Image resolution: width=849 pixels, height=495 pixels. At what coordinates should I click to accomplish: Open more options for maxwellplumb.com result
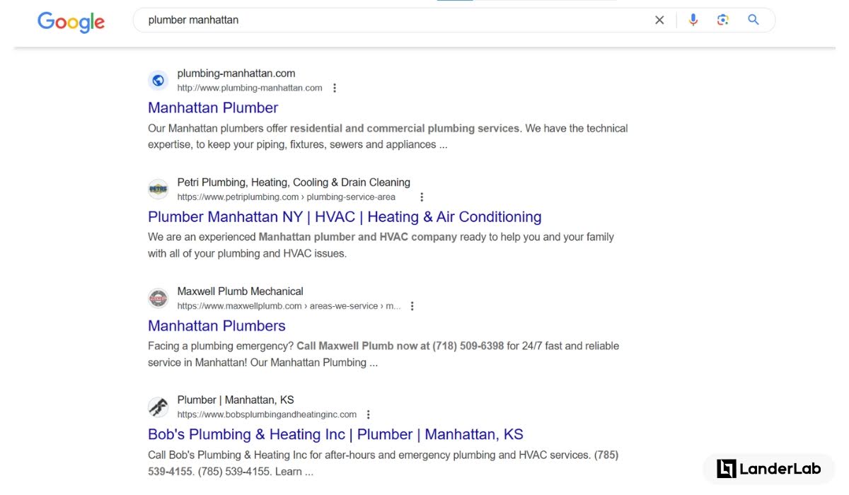(412, 306)
